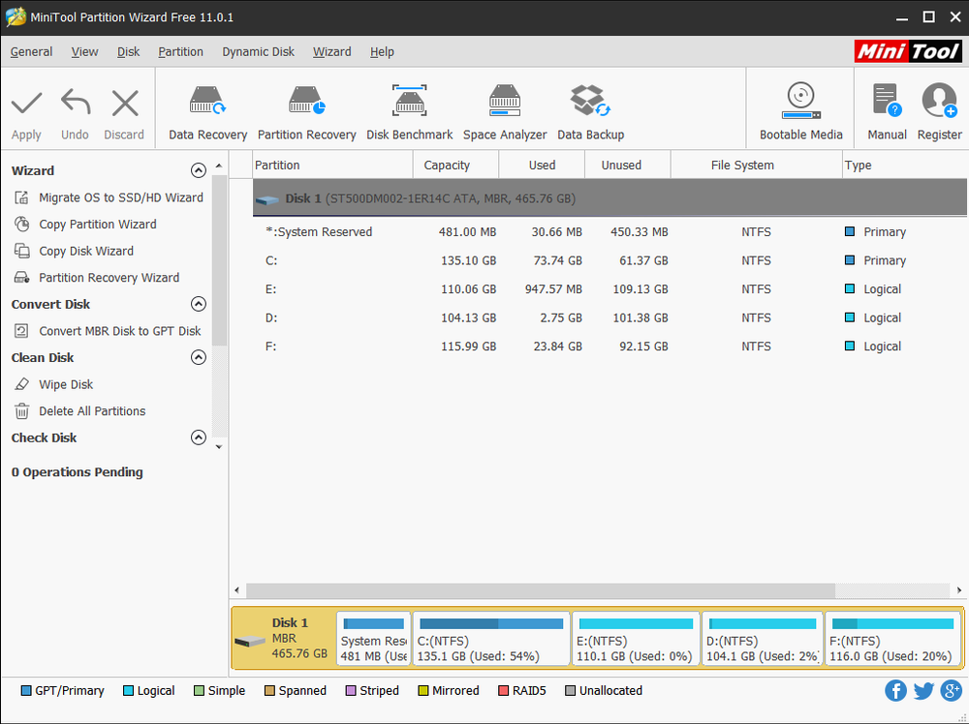
Task: Start the Disk Benchmark tool
Action: [409, 111]
